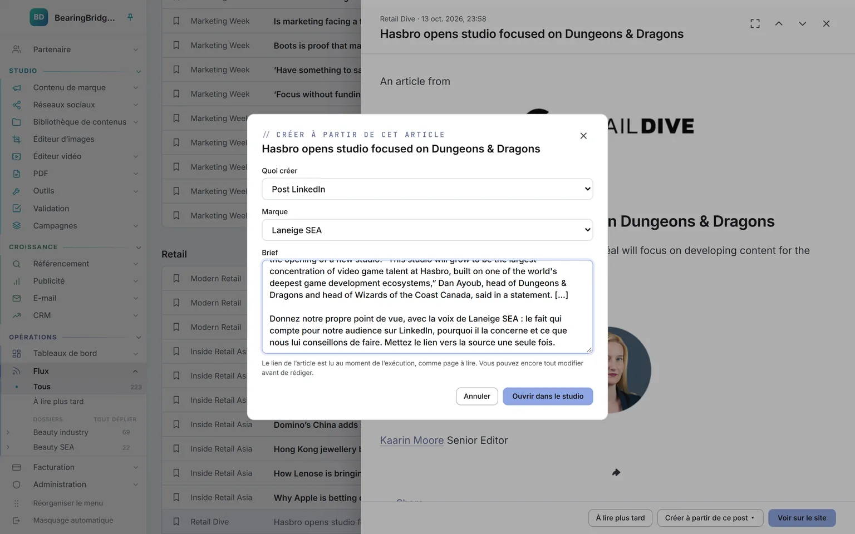Collapse the STUDIO section

139,71
